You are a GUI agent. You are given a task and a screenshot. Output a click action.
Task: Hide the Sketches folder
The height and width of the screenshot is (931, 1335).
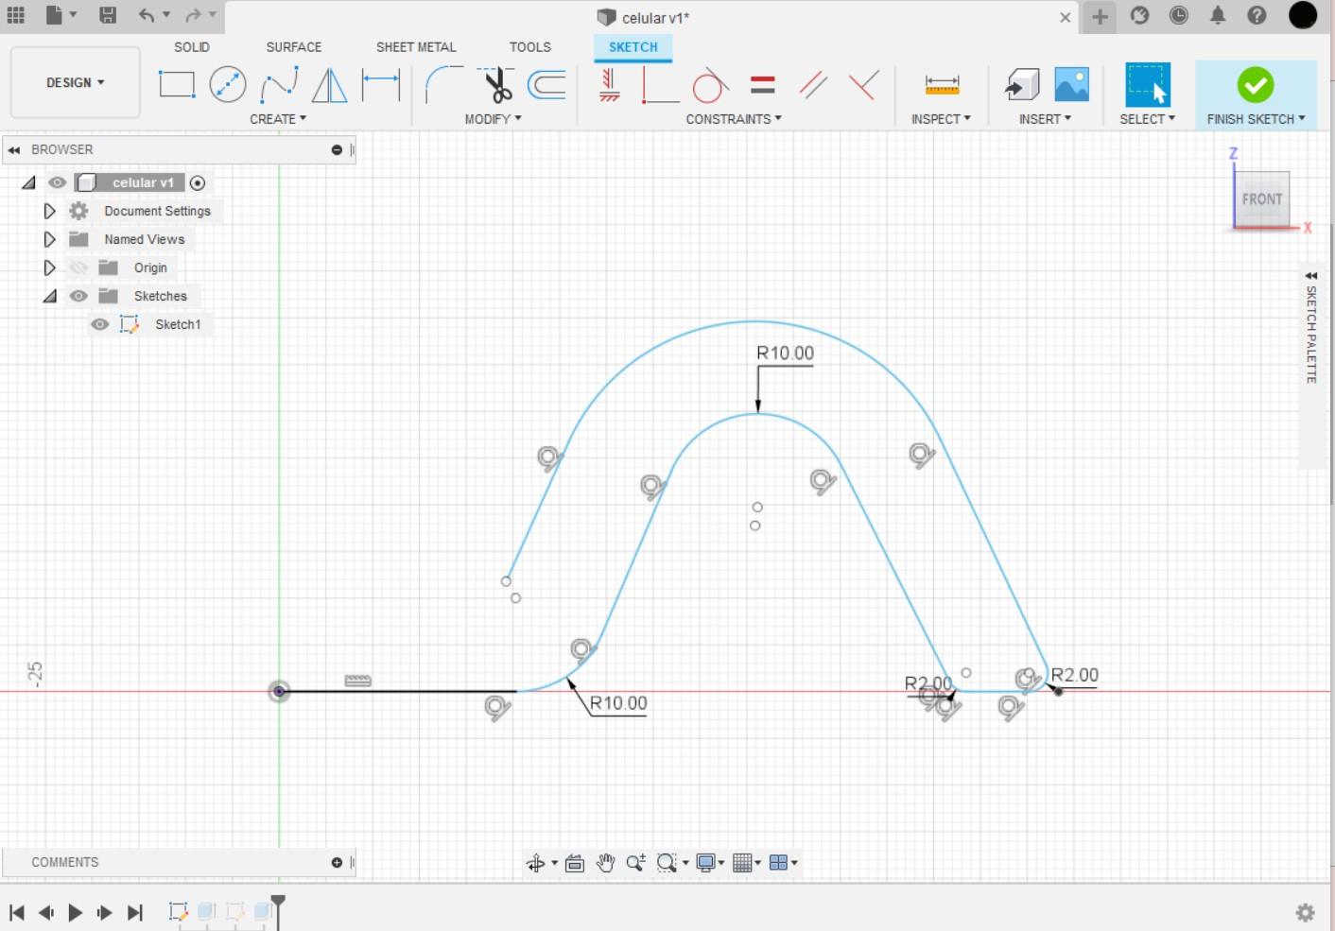point(78,296)
